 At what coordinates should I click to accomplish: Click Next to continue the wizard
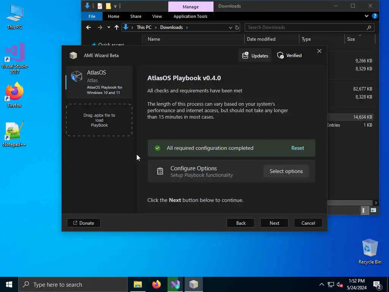tap(274, 223)
